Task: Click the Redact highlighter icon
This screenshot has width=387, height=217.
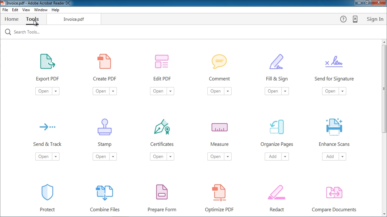Action: click(277, 192)
